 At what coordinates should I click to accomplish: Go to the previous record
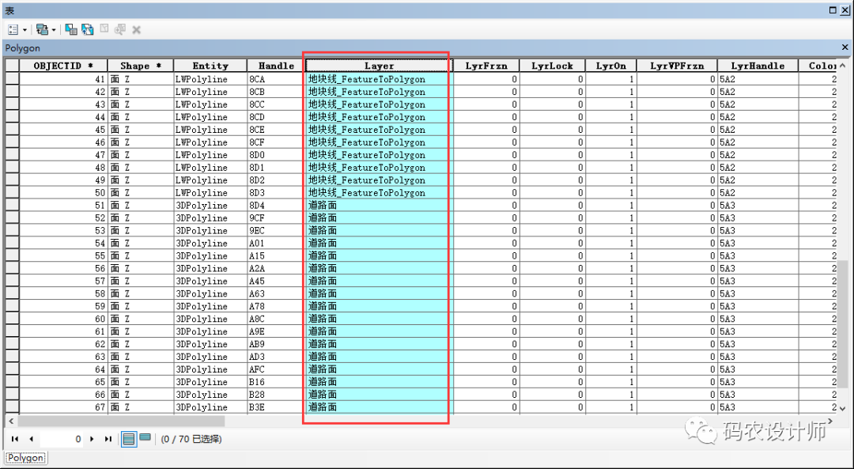click(x=31, y=439)
